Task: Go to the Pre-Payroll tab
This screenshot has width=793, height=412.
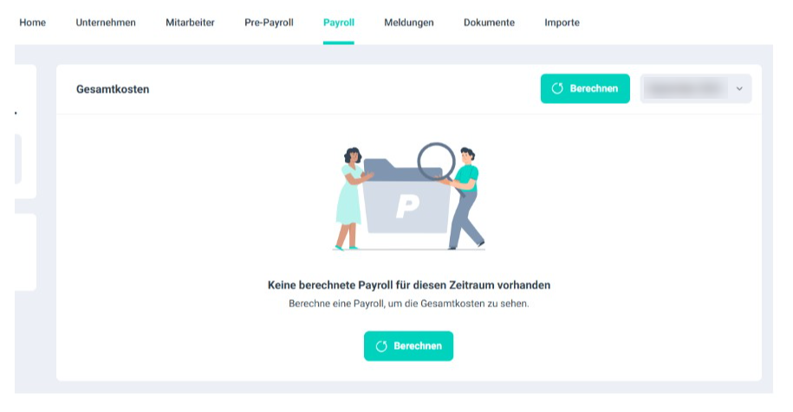Action: [269, 23]
